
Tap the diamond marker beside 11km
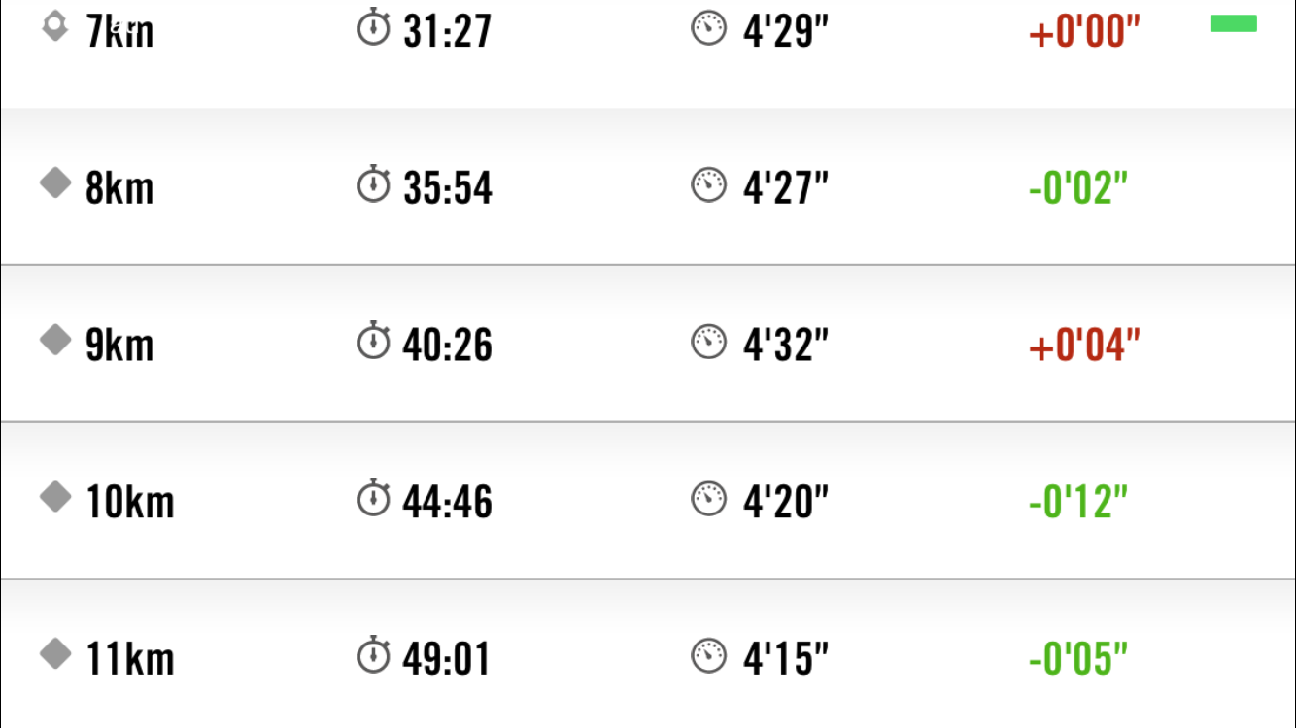(x=55, y=654)
